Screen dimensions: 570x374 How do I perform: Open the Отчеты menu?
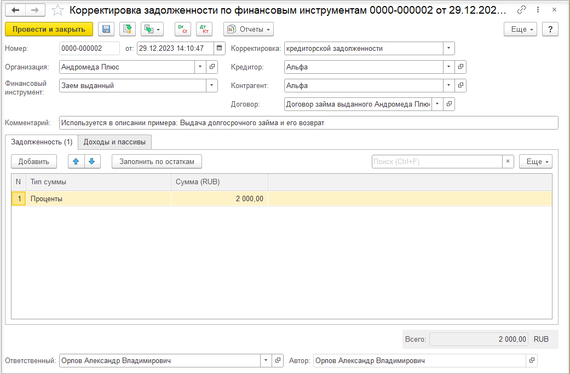(249, 30)
